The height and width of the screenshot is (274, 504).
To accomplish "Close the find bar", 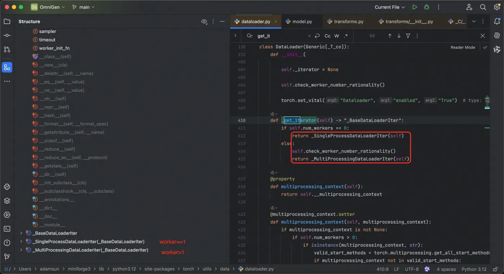I will click(483, 36).
